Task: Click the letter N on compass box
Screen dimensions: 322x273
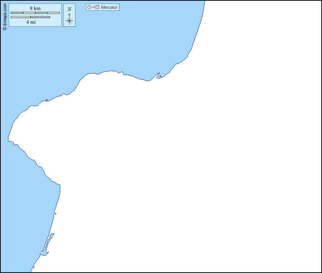Action: (x=69, y=9)
